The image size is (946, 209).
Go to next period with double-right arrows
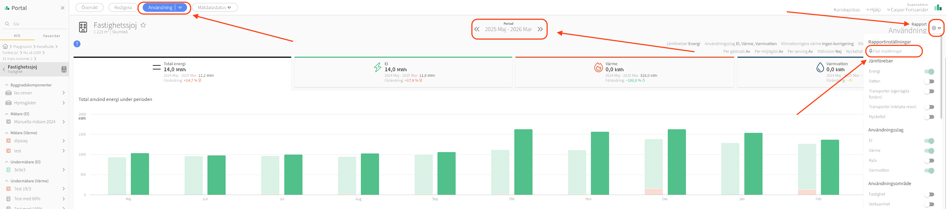(x=540, y=29)
